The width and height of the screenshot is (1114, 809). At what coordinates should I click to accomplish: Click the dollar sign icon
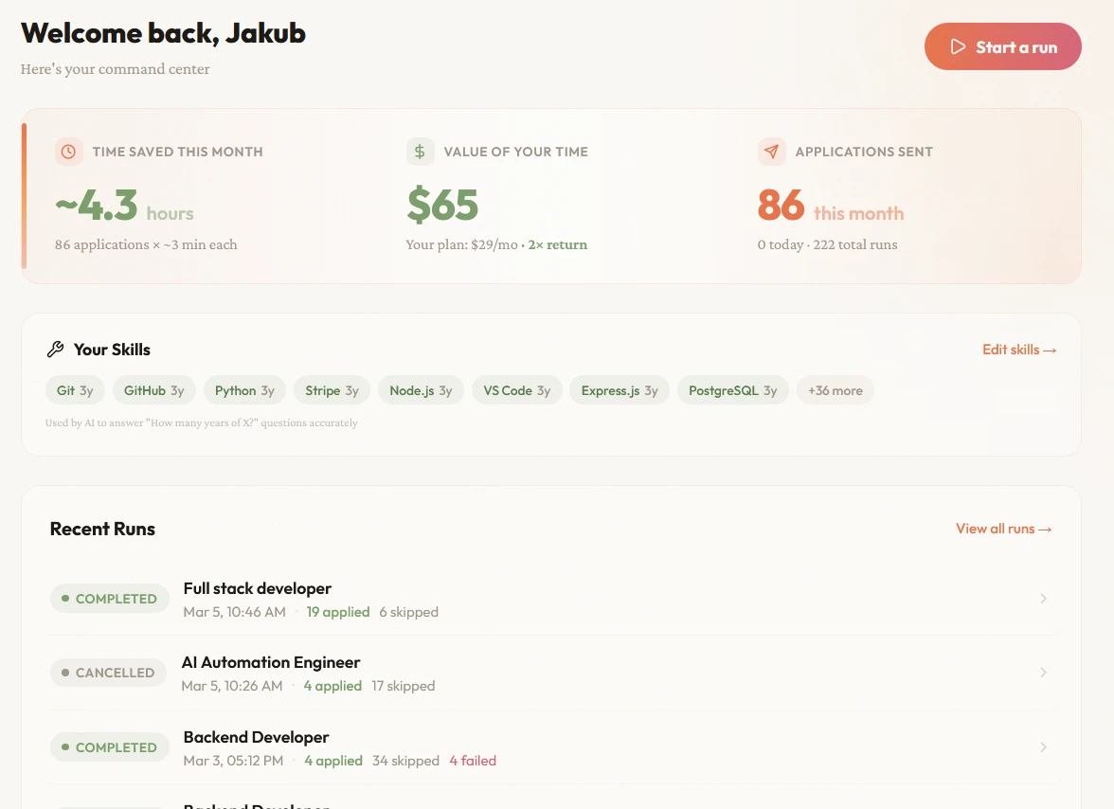coord(420,152)
